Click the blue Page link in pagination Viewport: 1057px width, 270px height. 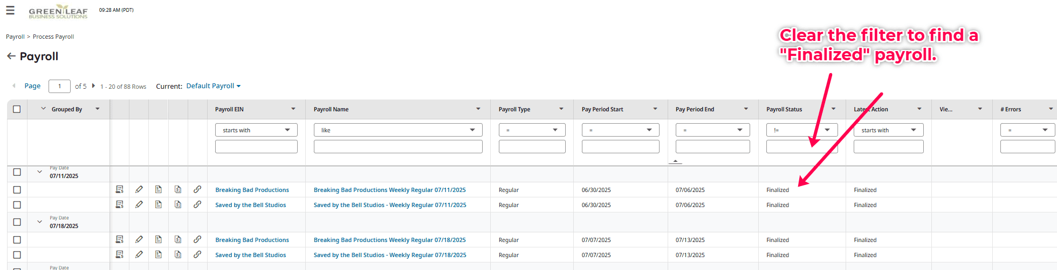(32, 86)
